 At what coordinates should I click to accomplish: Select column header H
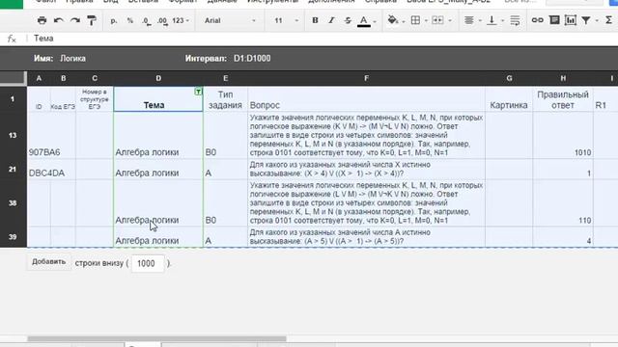[x=563, y=78]
